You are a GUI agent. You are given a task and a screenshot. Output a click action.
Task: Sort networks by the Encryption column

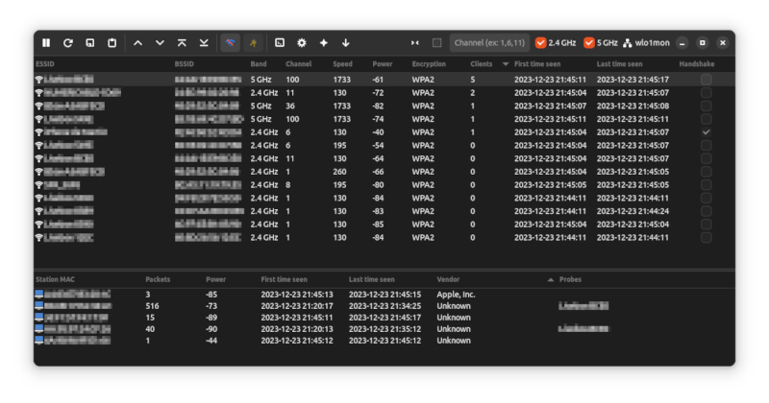click(429, 64)
